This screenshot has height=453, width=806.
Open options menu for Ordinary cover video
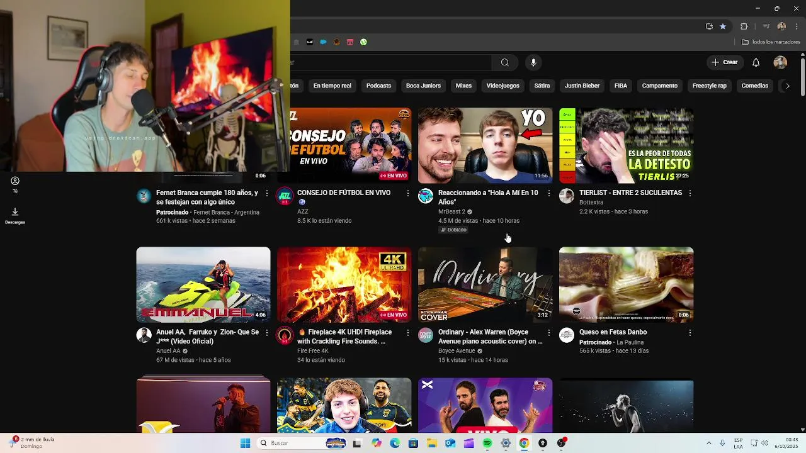pyautogui.click(x=548, y=332)
